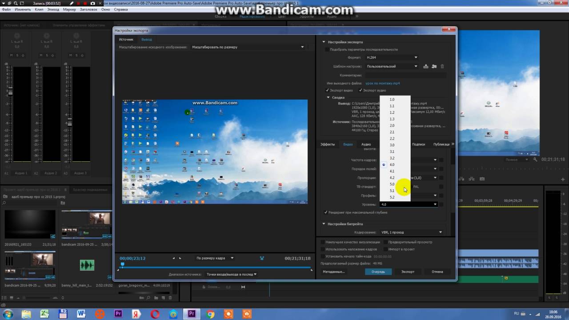Click the set in point triangle marker
The height and width of the screenshot is (320, 569).
click(x=174, y=258)
